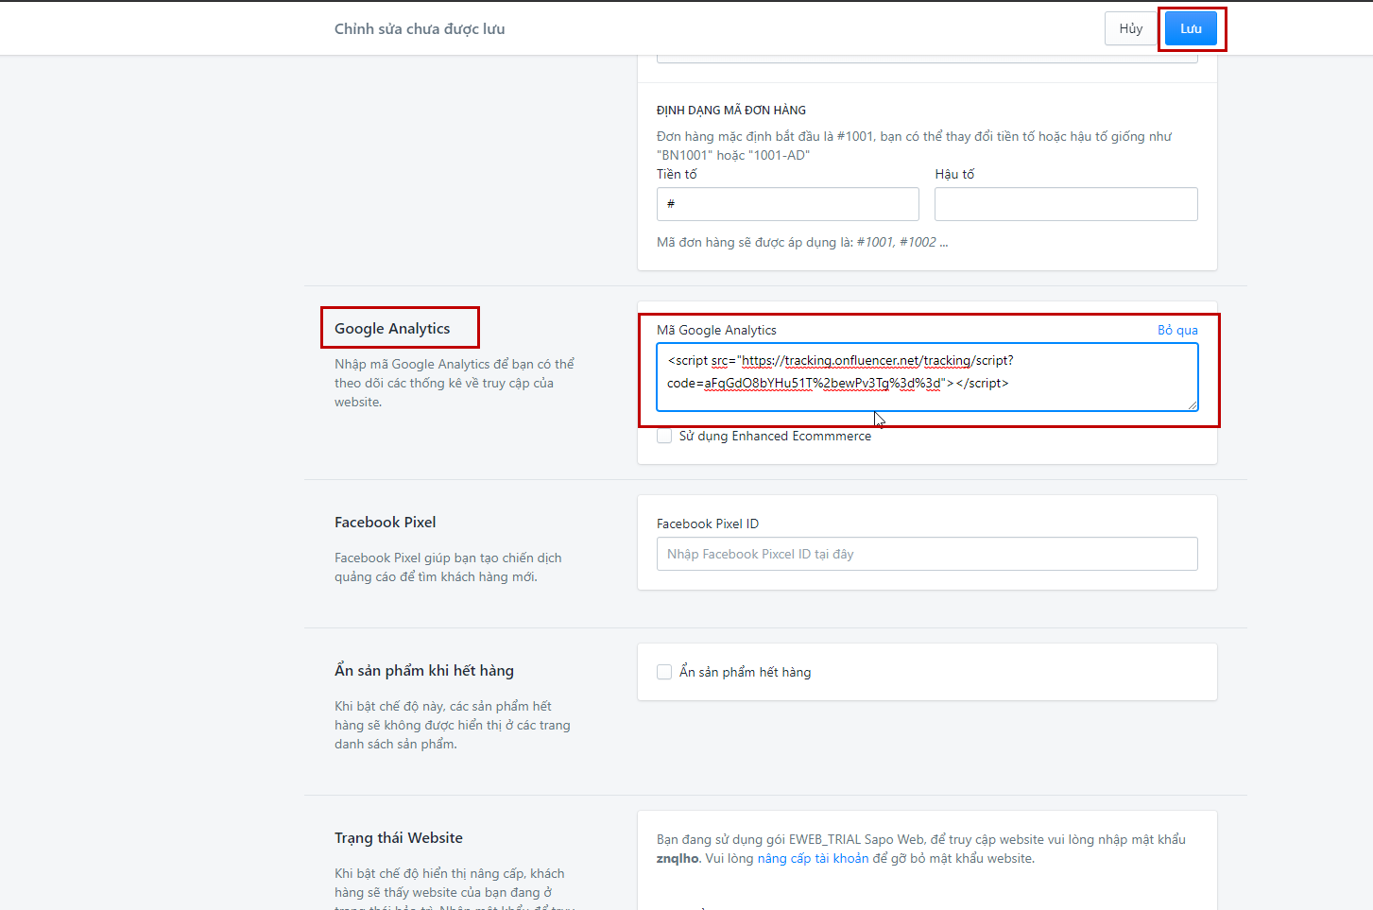Click the Lưu save button
The image size is (1373, 910).
pos(1191,28)
